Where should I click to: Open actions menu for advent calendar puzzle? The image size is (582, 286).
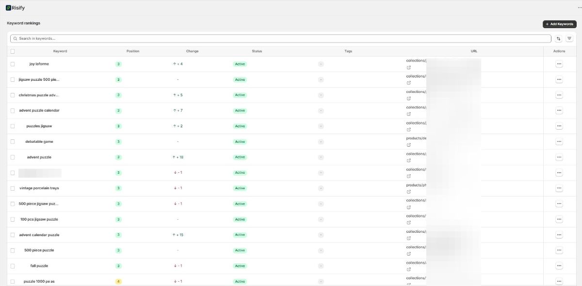click(x=559, y=235)
